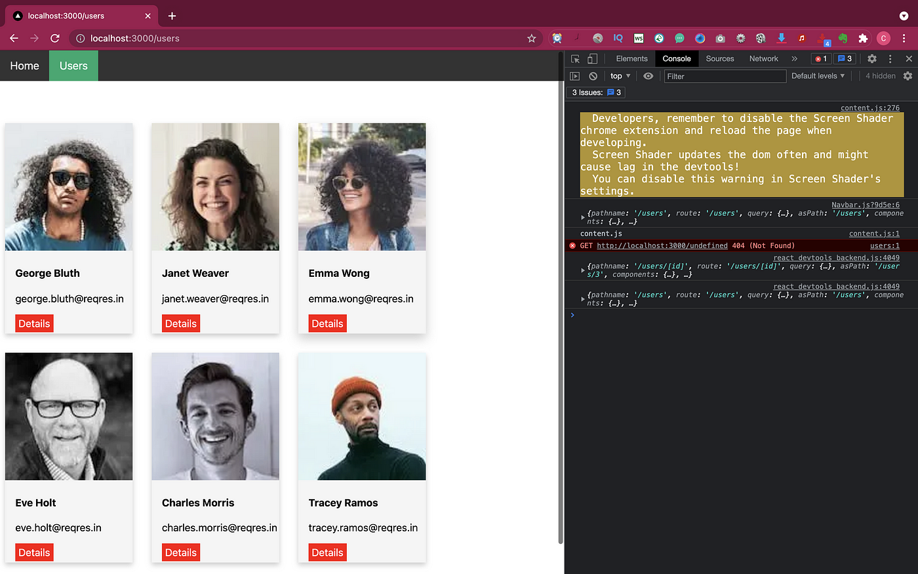Switch to the Sources tab
This screenshot has width=918, height=574.
(x=719, y=58)
